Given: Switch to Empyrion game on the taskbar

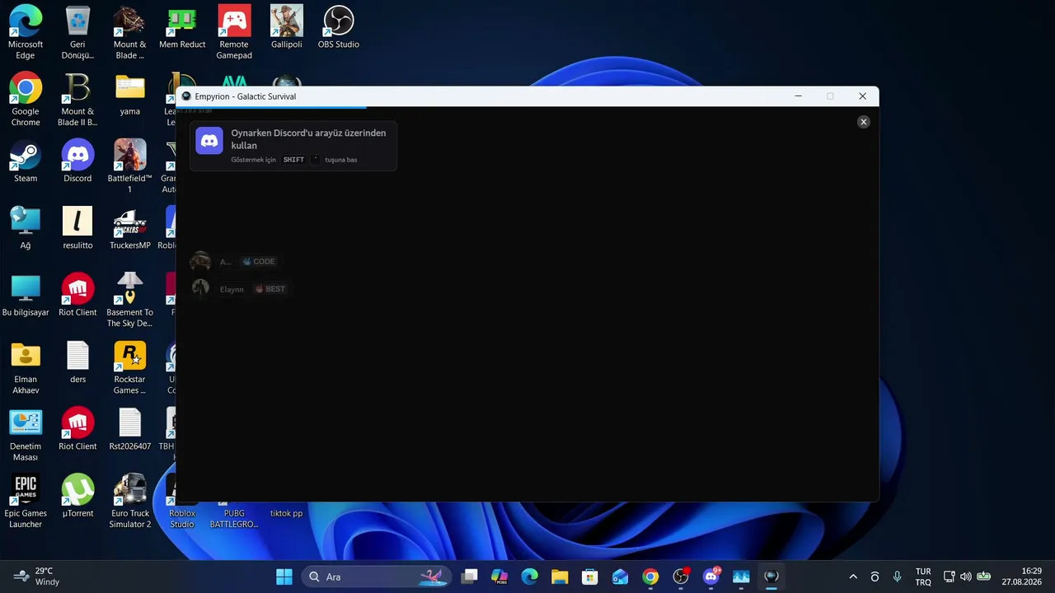Looking at the screenshot, I should [x=771, y=577].
